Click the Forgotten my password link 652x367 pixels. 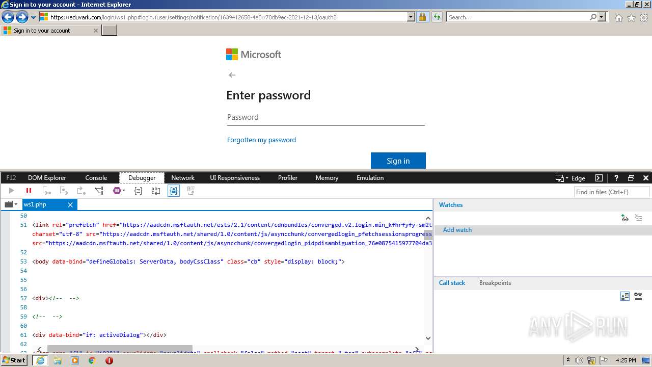[x=261, y=140]
